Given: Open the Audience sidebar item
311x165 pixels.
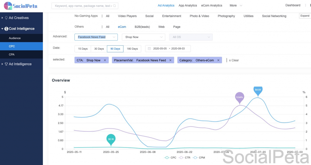Looking at the screenshot, I should [22, 38].
